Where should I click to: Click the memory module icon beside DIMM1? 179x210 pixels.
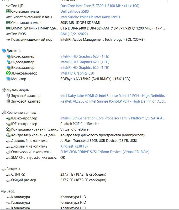point(8,28)
